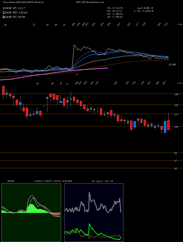The image size is (183, 242).
Task: Click the 123 price level label
Action: pos(176,105)
